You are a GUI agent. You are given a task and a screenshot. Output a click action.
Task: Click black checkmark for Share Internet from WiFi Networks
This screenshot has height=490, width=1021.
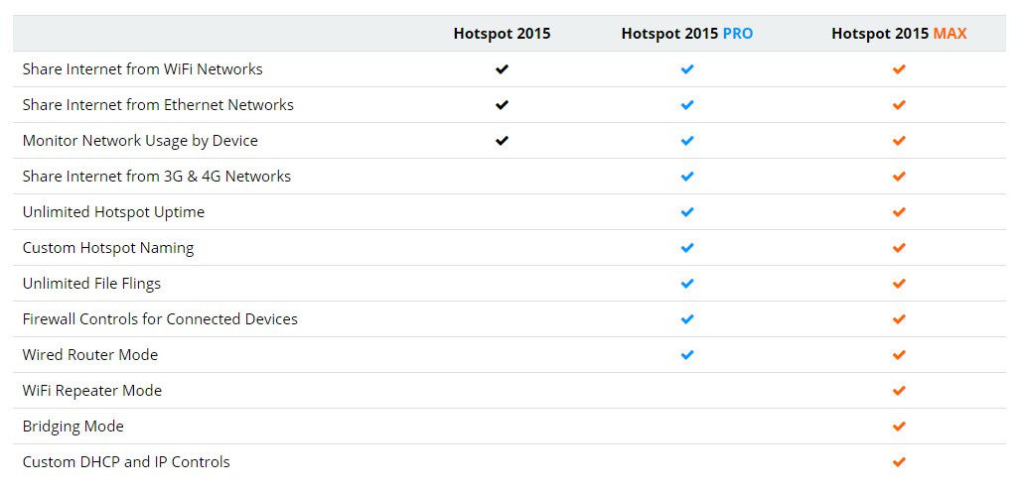pos(502,69)
